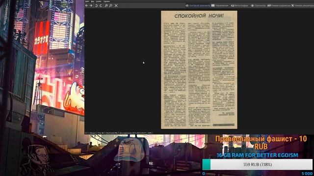
Task: Click the donation progress bar showing 359 RUB
Action: 257,165
